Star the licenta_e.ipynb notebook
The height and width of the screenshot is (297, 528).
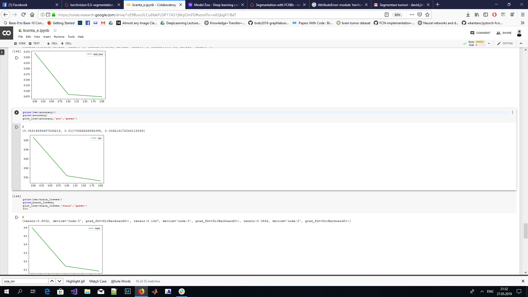click(55, 31)
